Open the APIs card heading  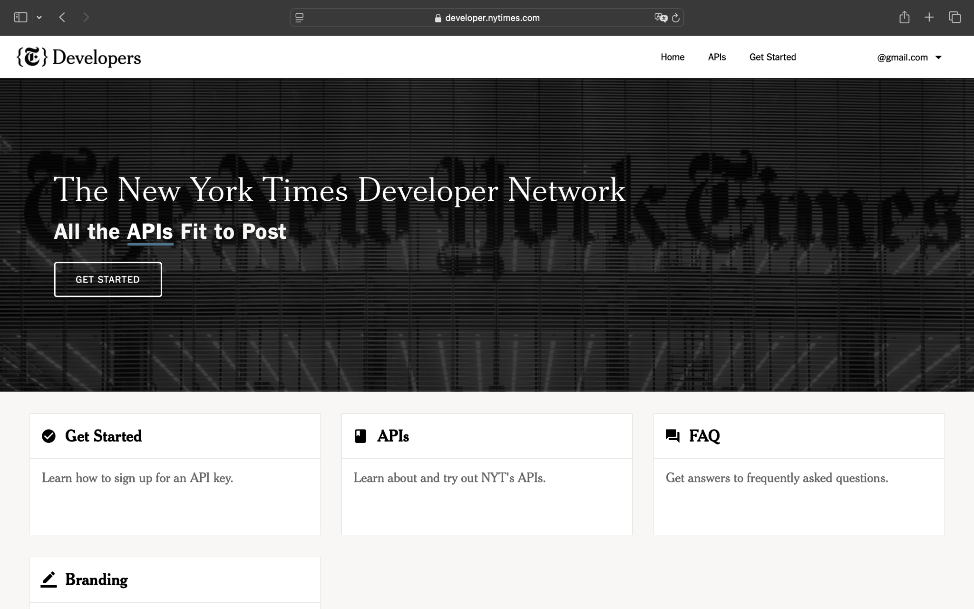point(393,436)
